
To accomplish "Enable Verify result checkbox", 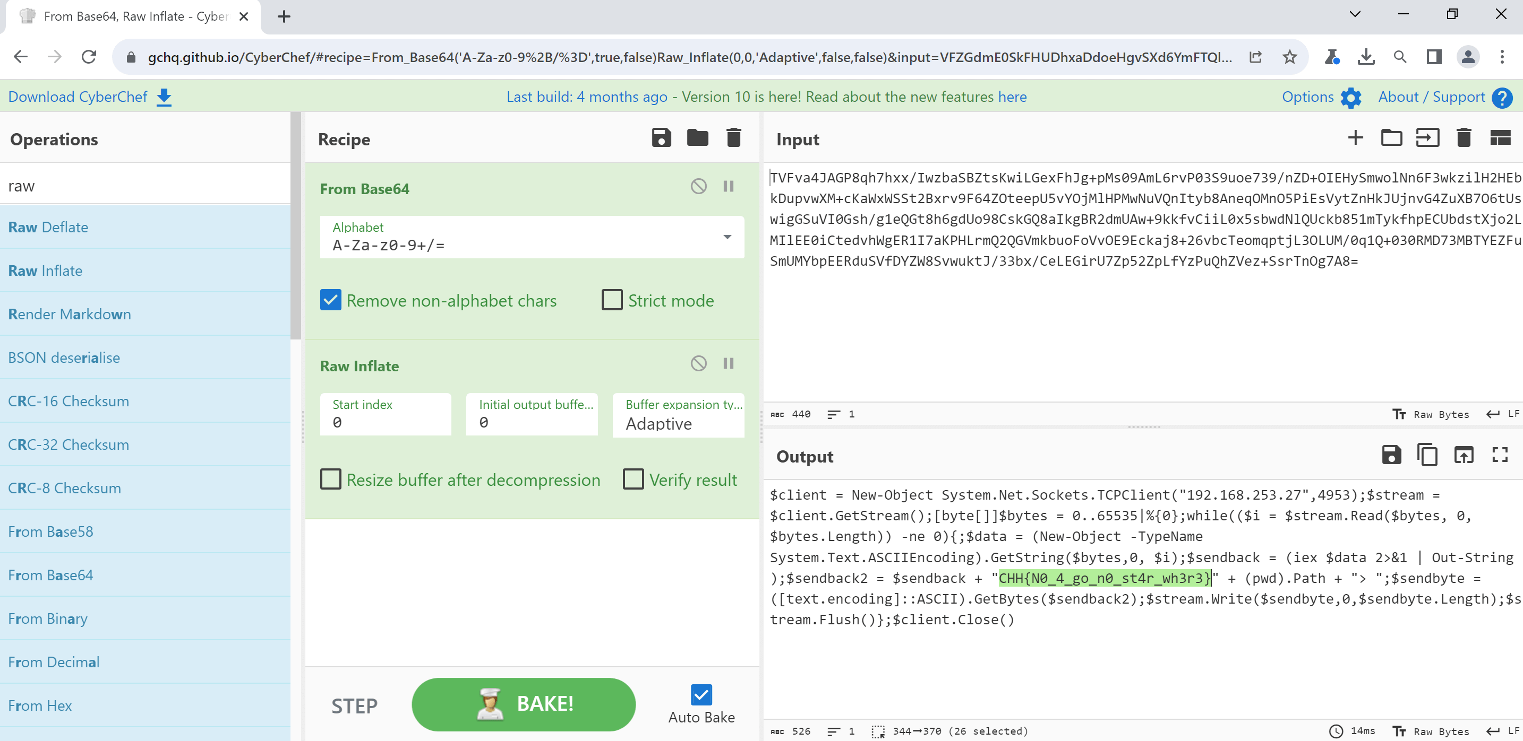I will (633, 480).
